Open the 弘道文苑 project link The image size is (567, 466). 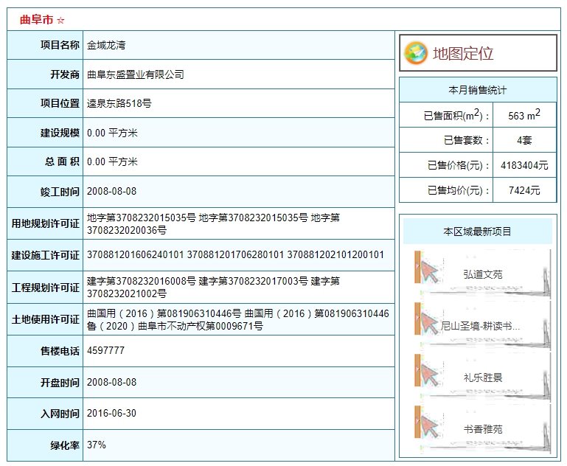point(483,274)
